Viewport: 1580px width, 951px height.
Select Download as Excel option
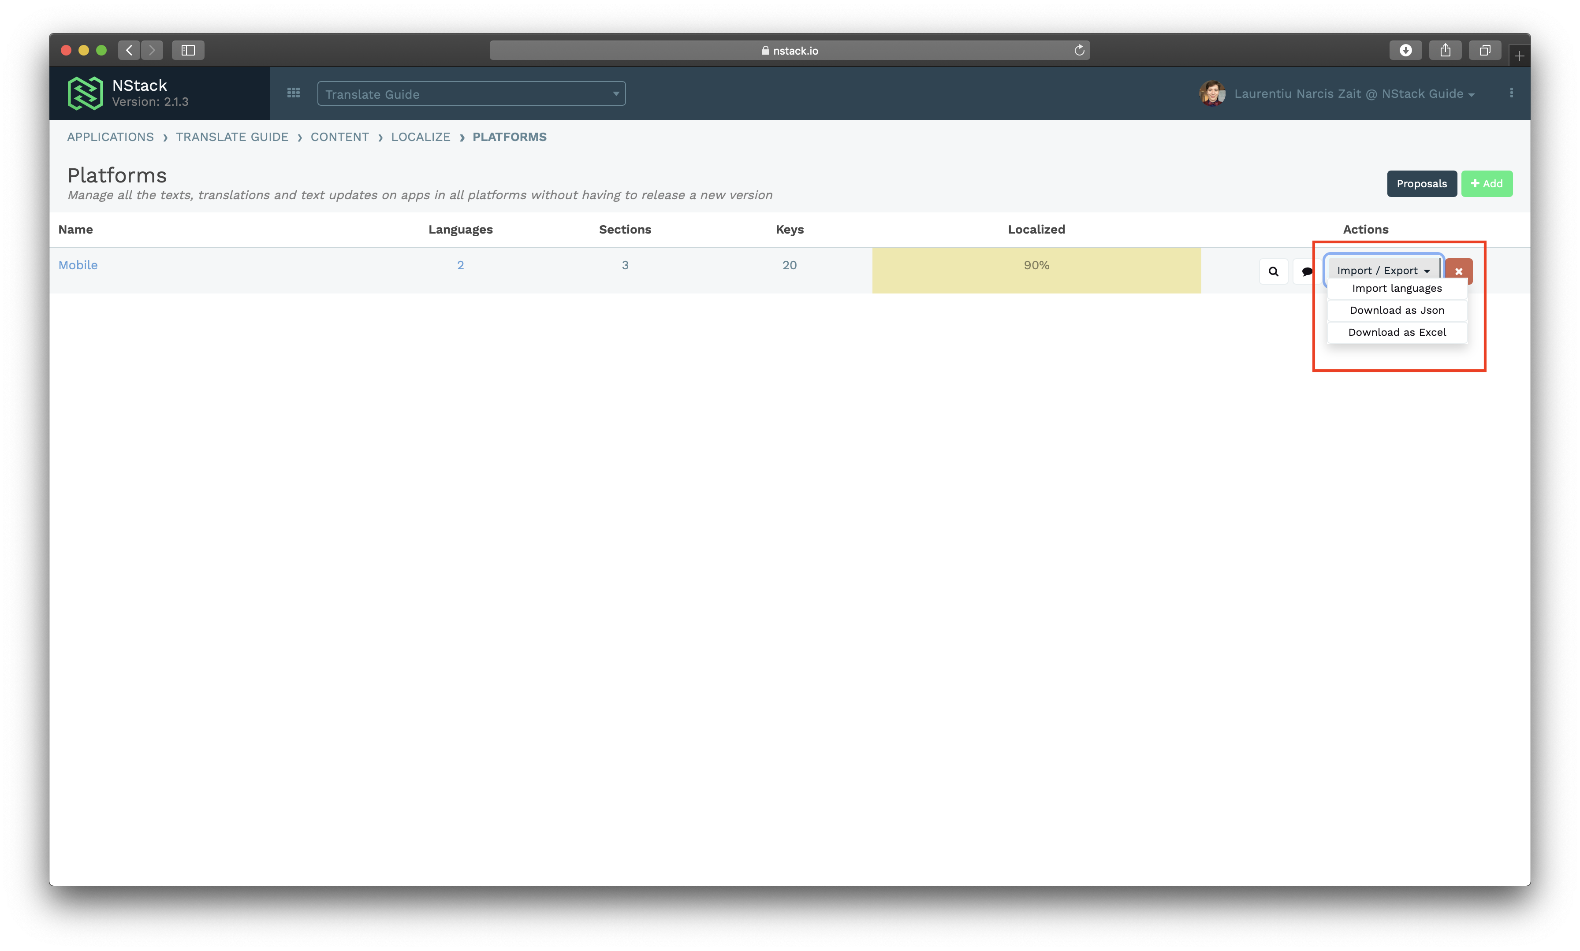1397,332
